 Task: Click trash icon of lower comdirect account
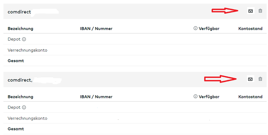(260, 79)
